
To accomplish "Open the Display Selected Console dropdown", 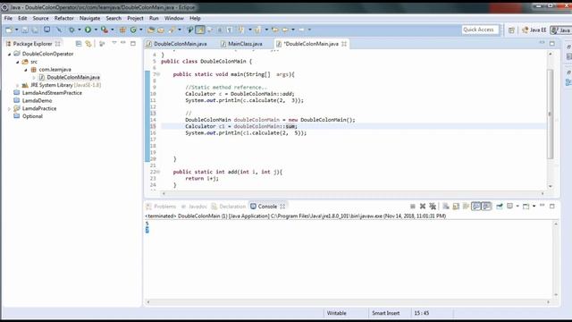I will click(x=517, y=207).
